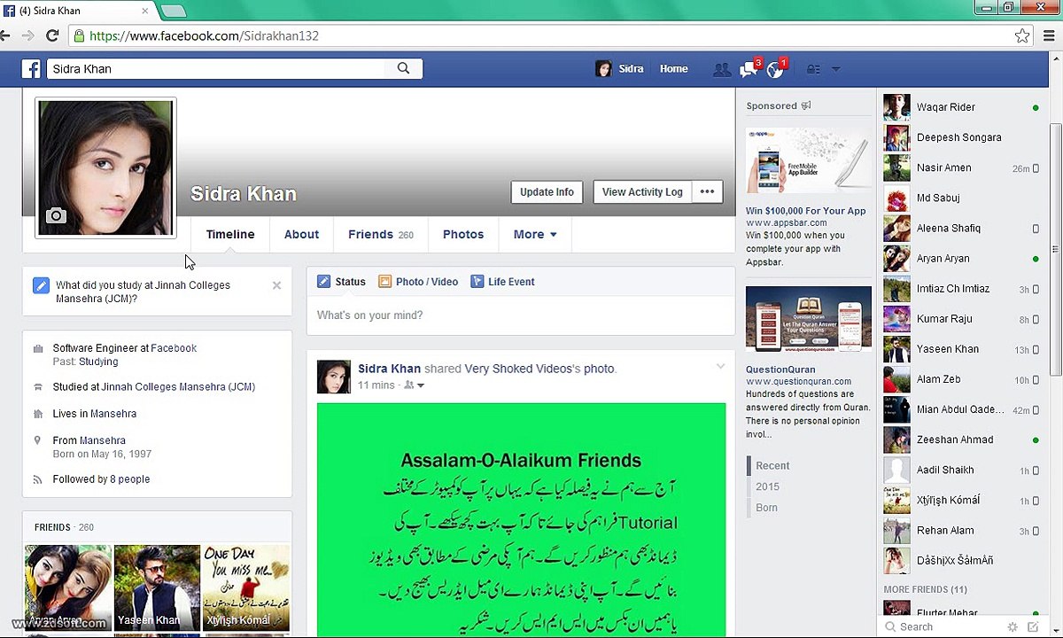Viewport: 1063px width, 638px height.
Task: Open a new browser tab
Action: [x=174, y=12]
